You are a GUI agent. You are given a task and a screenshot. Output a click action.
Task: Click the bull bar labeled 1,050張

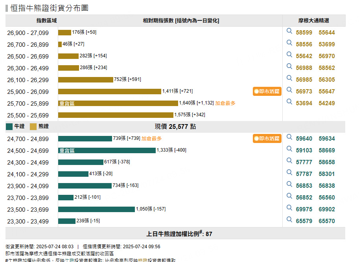tap(96, 209)
